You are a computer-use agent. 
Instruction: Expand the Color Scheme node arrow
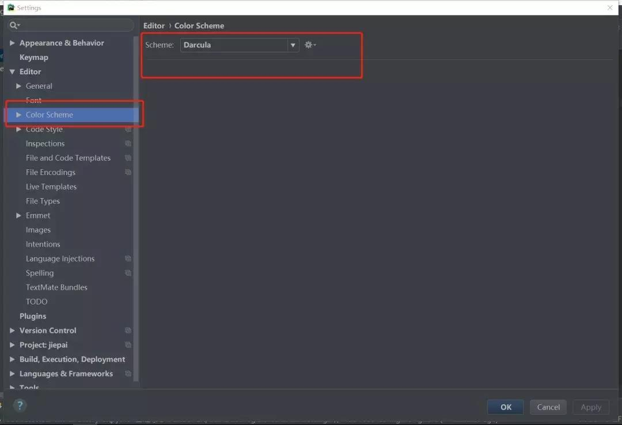(x=18, y=115)
